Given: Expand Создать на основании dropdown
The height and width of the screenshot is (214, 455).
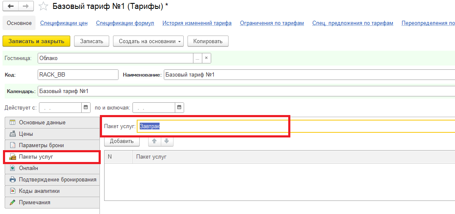Looking at the screenshot, I should (x=148, y=41).
